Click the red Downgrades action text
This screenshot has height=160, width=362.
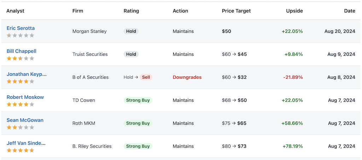187,77
